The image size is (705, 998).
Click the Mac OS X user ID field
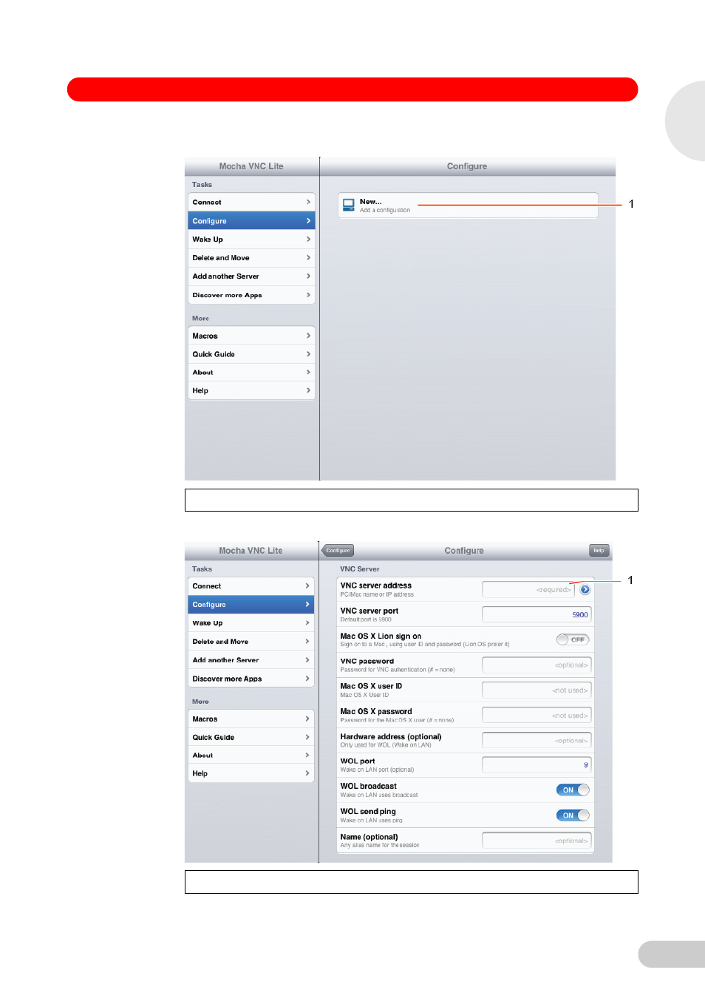(537, 690)
